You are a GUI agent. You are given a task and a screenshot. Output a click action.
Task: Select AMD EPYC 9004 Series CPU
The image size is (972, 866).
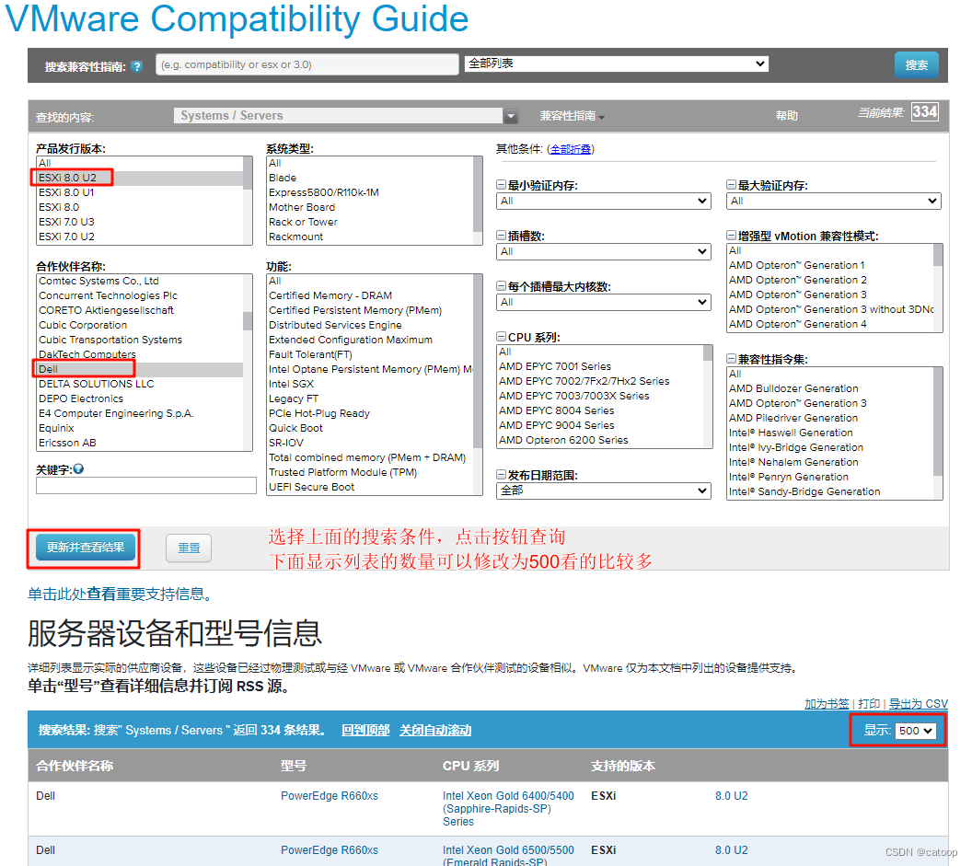coord(600,425)
